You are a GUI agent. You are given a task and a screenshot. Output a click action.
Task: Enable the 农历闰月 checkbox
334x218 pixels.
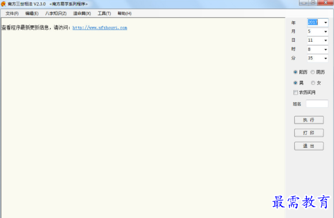(x=295, y=92)
